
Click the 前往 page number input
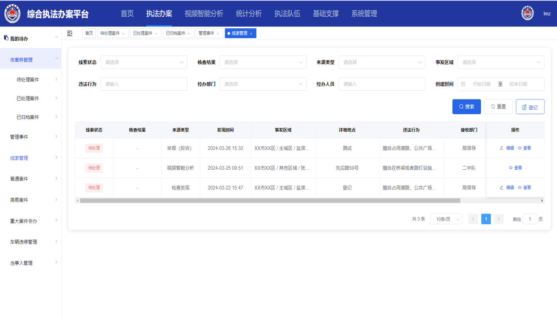pos(530,219)
